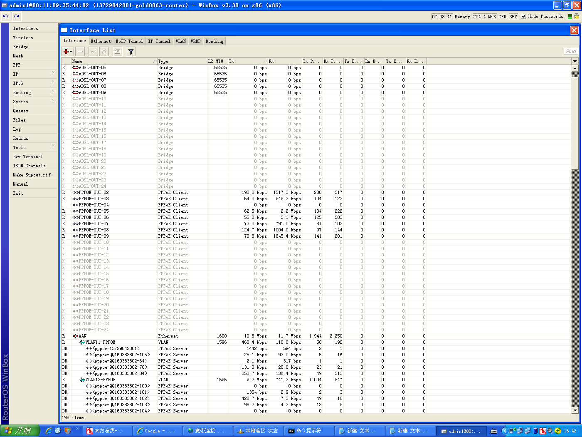Click the PPPoE icon of PPPOE-OUT-02
Viewport: 582px width, 437px height.
click(75, 192)
